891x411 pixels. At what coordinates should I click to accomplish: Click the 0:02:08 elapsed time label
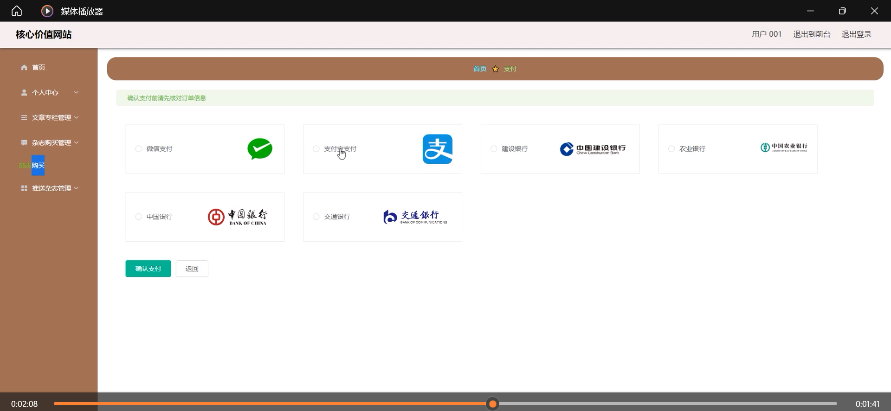click(25, 404)
